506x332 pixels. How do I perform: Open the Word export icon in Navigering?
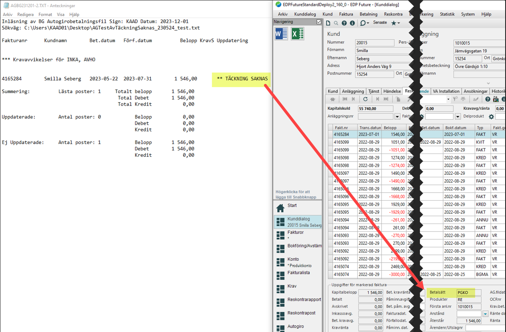click(x=281, y=34)
